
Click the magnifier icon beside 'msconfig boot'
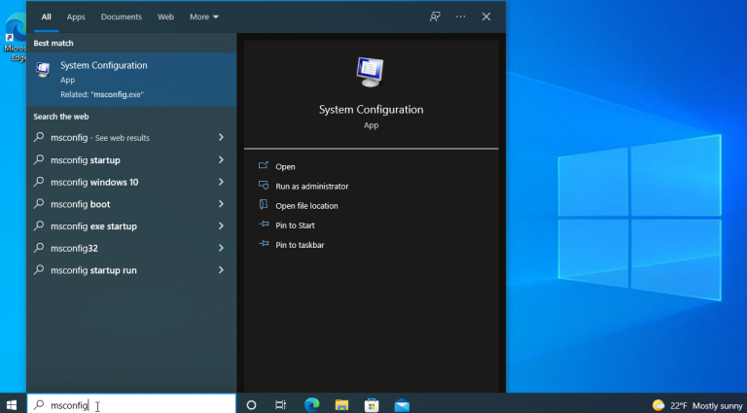coord(39,204)
